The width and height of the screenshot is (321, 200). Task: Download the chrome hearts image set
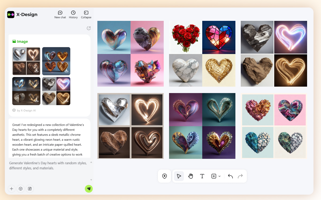click(37, 100)
